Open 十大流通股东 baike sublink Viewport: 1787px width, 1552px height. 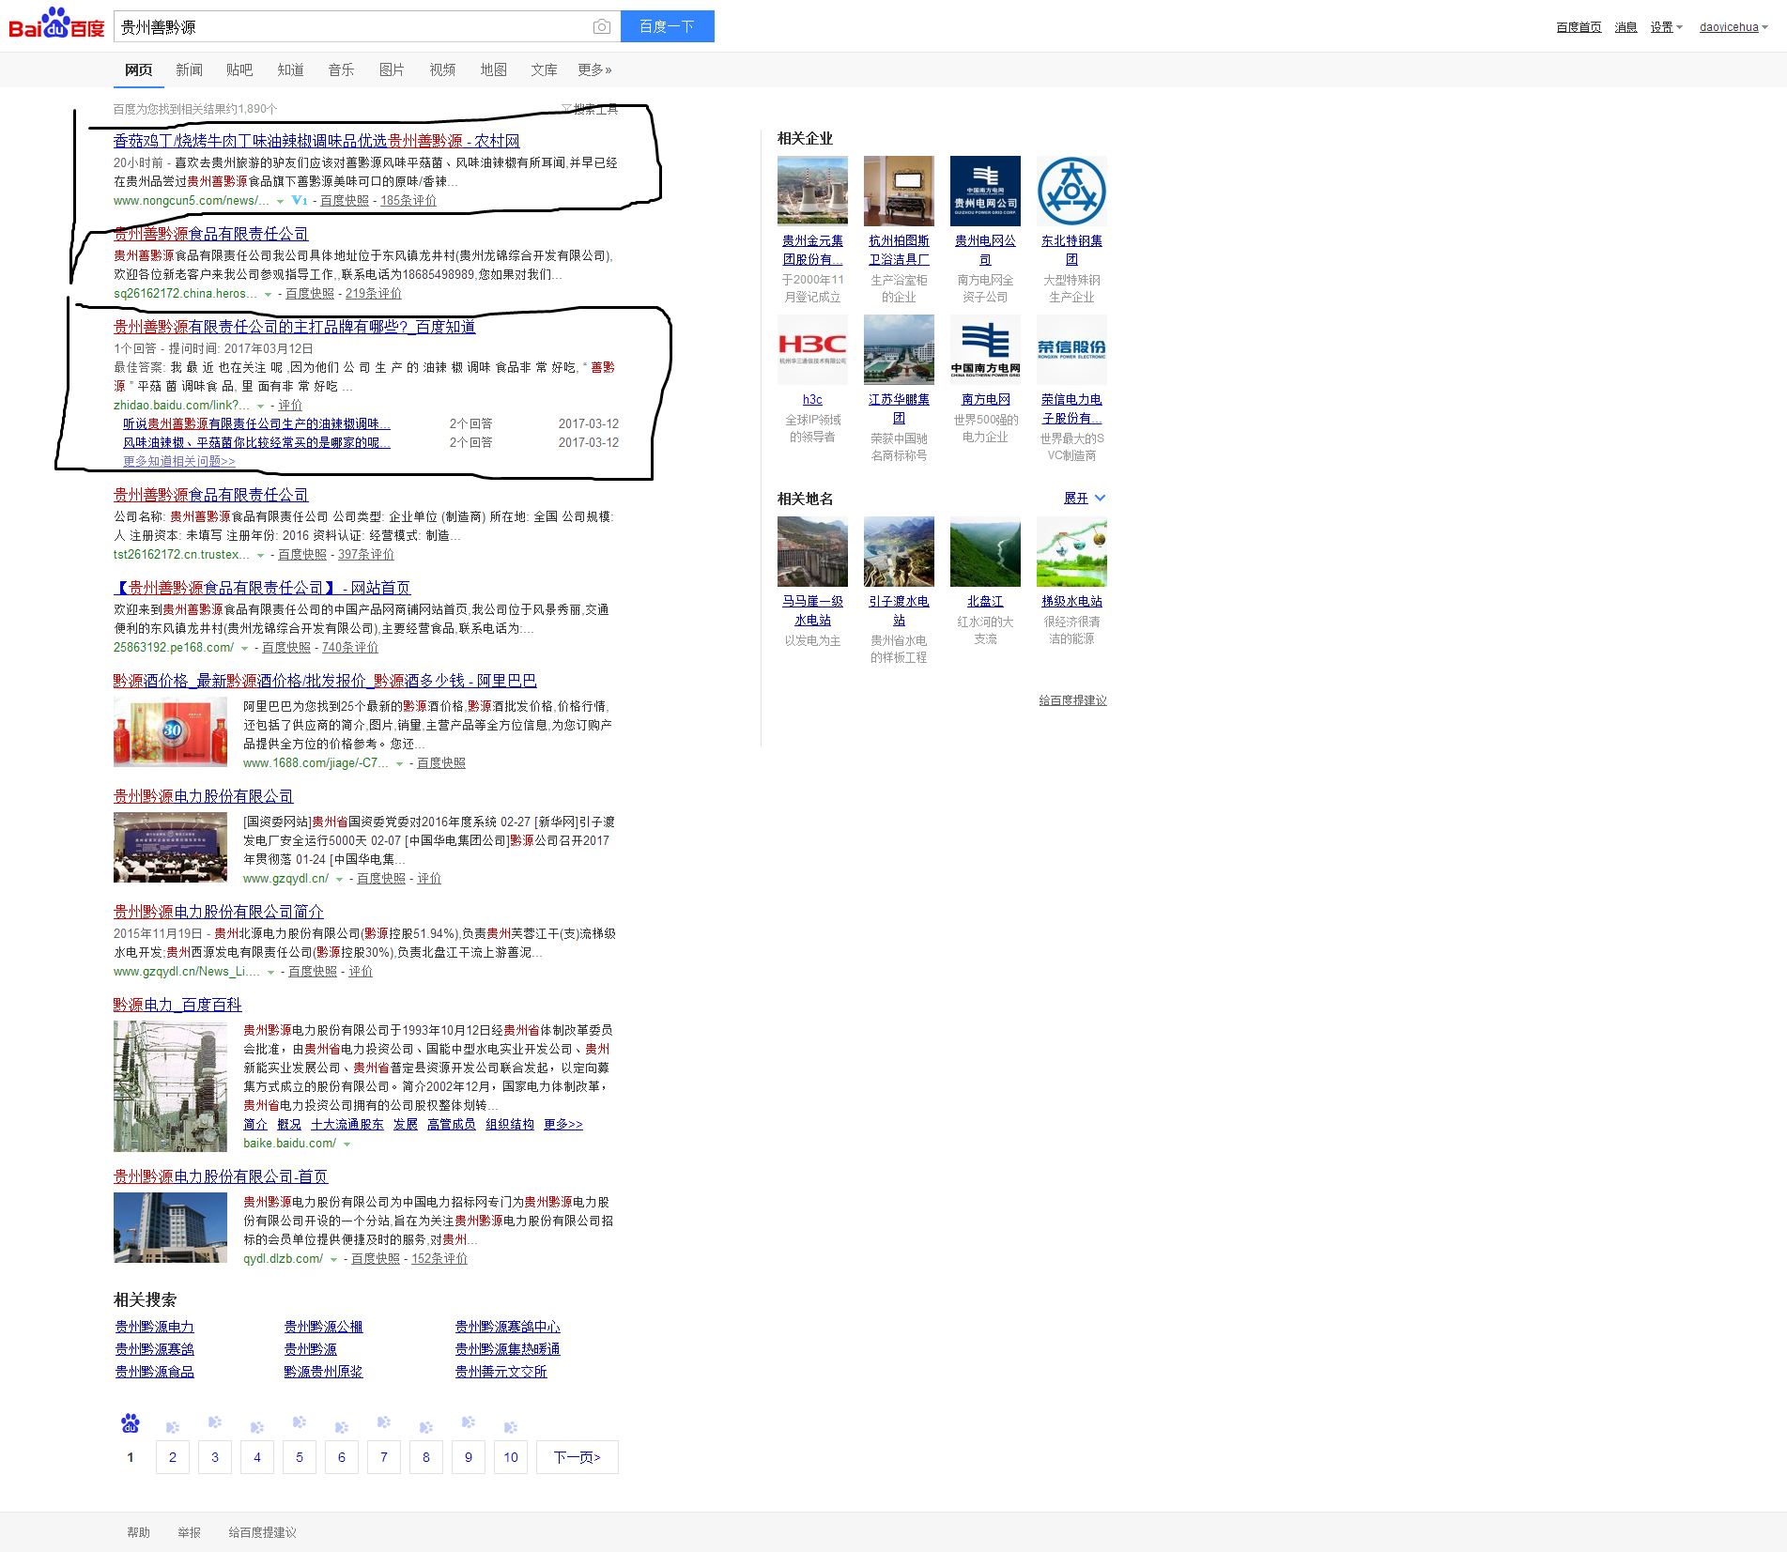tap(347, 1125)
